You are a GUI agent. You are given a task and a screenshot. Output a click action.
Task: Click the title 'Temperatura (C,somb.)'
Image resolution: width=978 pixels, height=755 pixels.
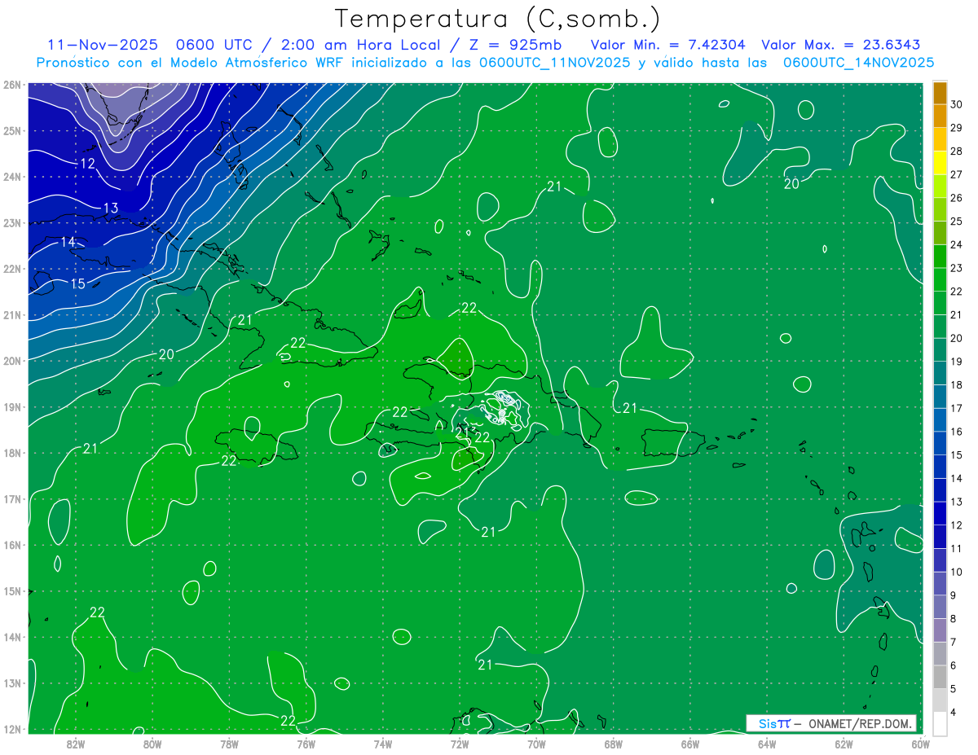[x=498, y=19]
